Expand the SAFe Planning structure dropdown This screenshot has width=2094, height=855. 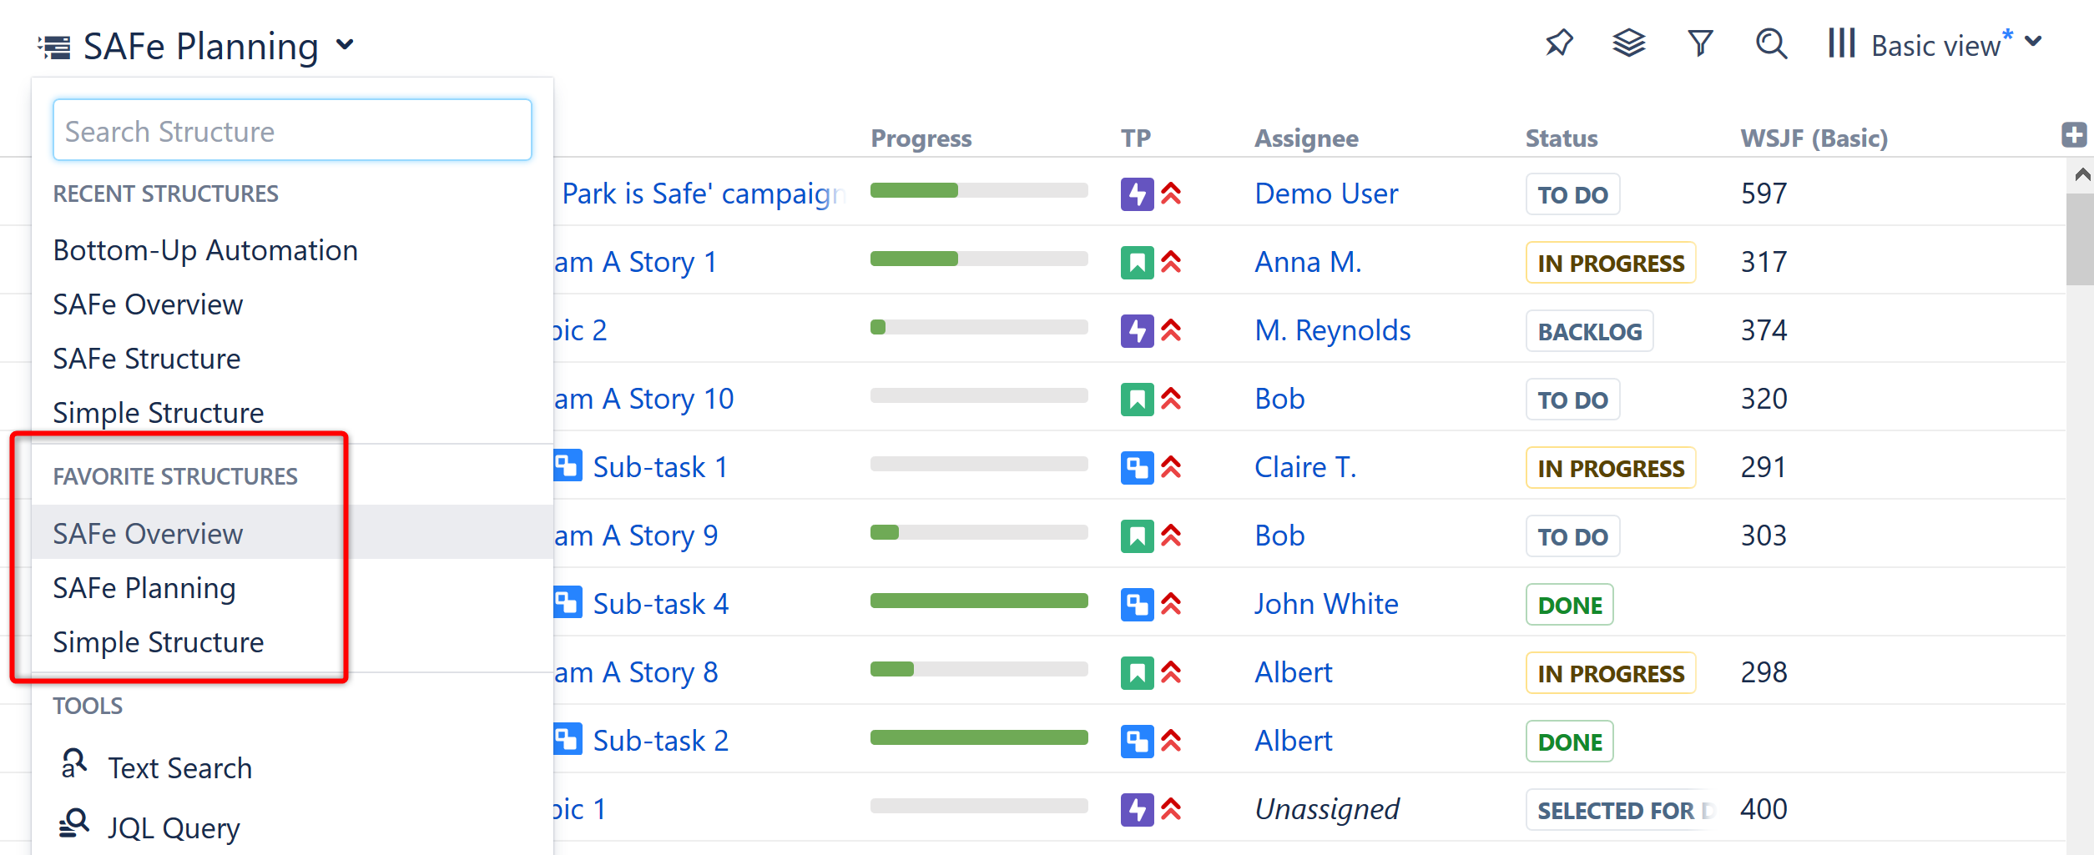click(346, 45)
